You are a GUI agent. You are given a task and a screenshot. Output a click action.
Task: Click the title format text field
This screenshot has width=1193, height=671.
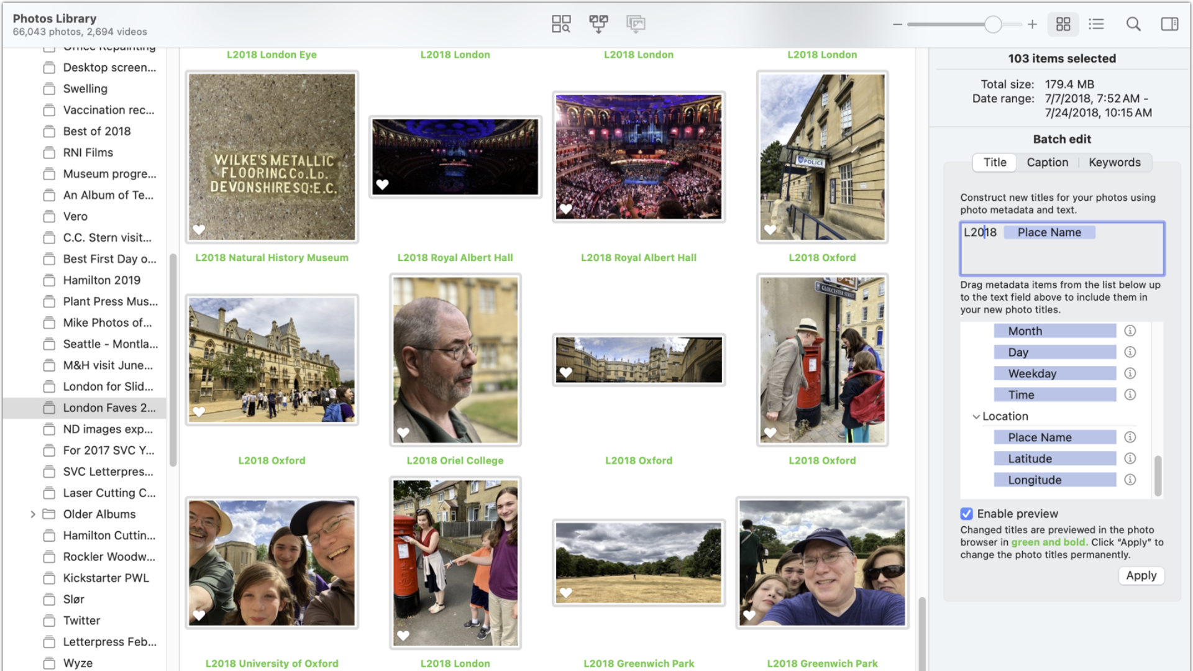tap(1062, 249)
